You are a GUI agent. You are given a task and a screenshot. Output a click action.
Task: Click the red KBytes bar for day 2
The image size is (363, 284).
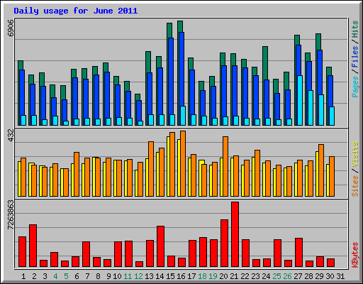click(x=33, y=246)
